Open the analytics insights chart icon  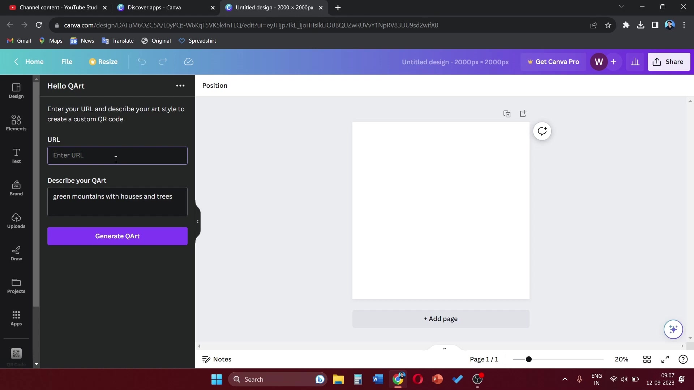tap(635, 62)
